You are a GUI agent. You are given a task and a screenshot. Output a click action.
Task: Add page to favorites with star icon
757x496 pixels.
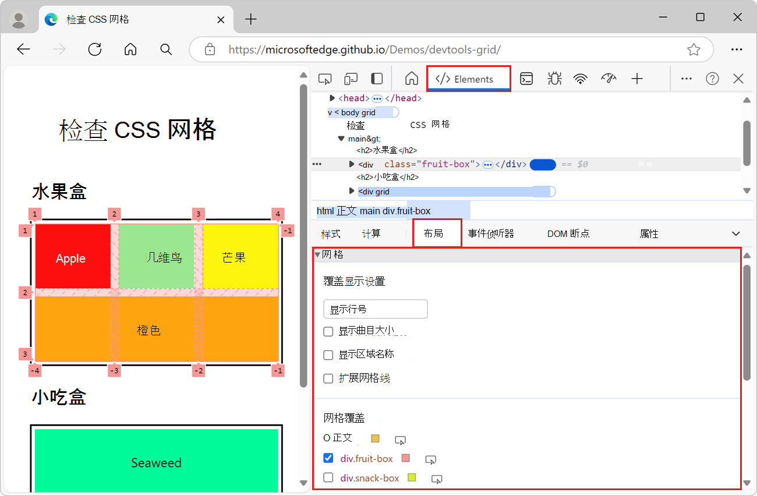(x=694, y=49)
